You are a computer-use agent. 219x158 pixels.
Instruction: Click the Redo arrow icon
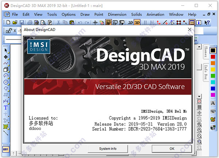click(87, 22)
